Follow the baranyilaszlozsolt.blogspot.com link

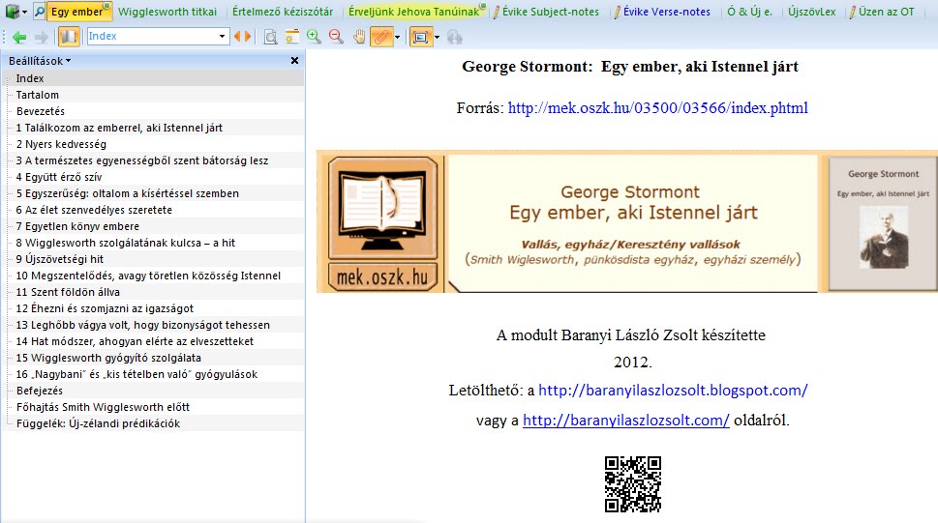[x=673, y=391]
